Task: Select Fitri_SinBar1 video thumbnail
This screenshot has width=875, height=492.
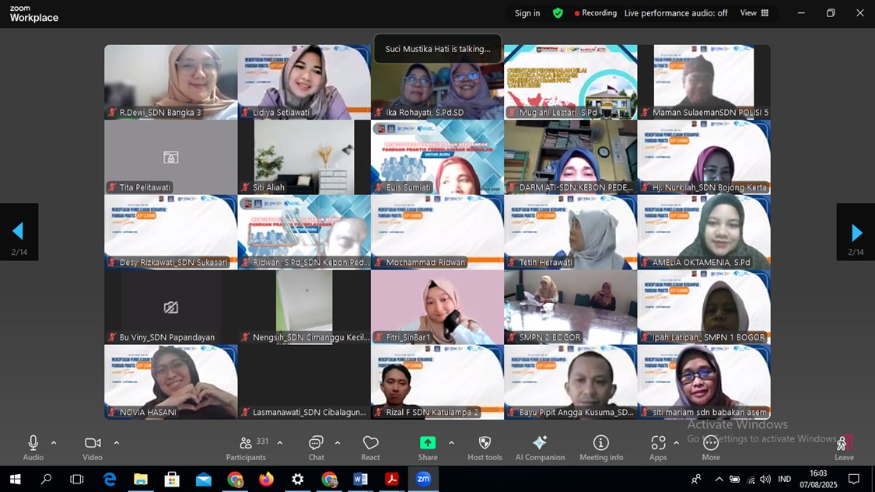Action: point(437,307)
